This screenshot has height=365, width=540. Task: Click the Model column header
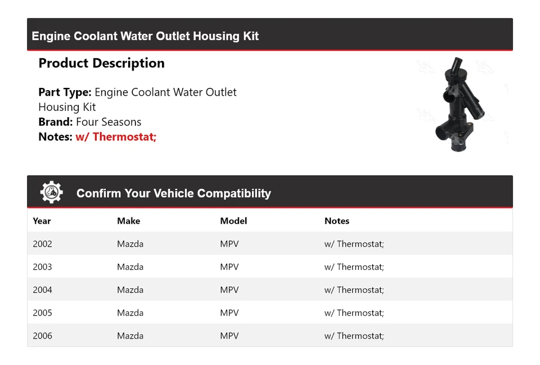pyautogui.click(x=233, y=221)
